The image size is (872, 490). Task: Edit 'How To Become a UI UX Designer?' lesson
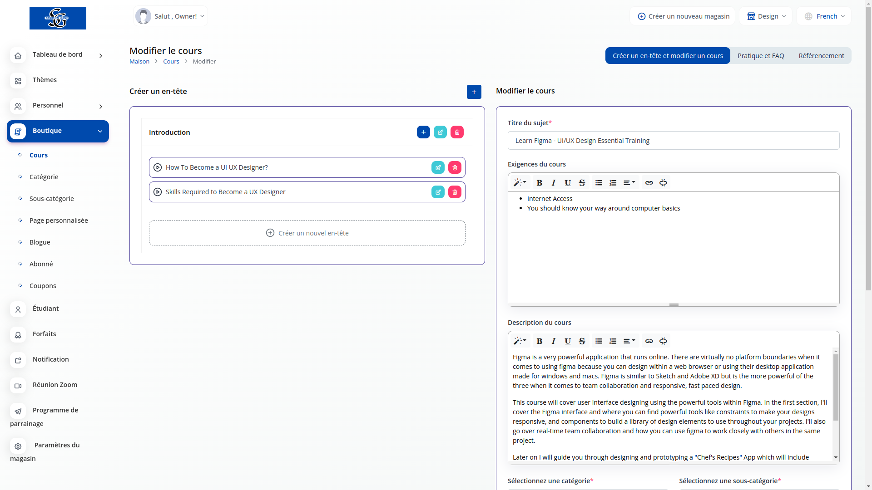coord(438,167)
